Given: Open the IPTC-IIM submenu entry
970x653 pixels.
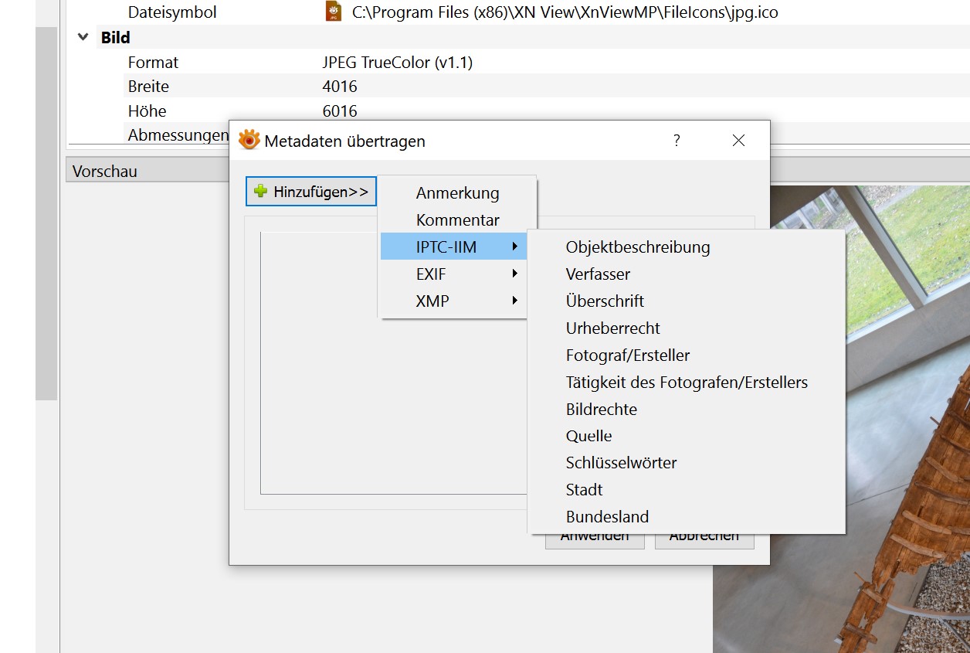Looking at the screenshot, I should click(x=454, y=247).
